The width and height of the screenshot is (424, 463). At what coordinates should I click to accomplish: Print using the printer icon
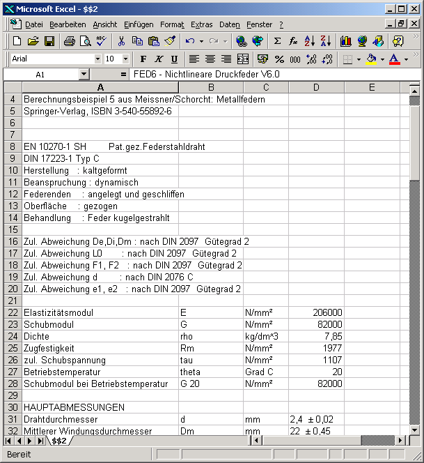(70, 41)
